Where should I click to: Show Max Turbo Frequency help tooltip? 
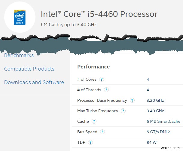[123, 111]
